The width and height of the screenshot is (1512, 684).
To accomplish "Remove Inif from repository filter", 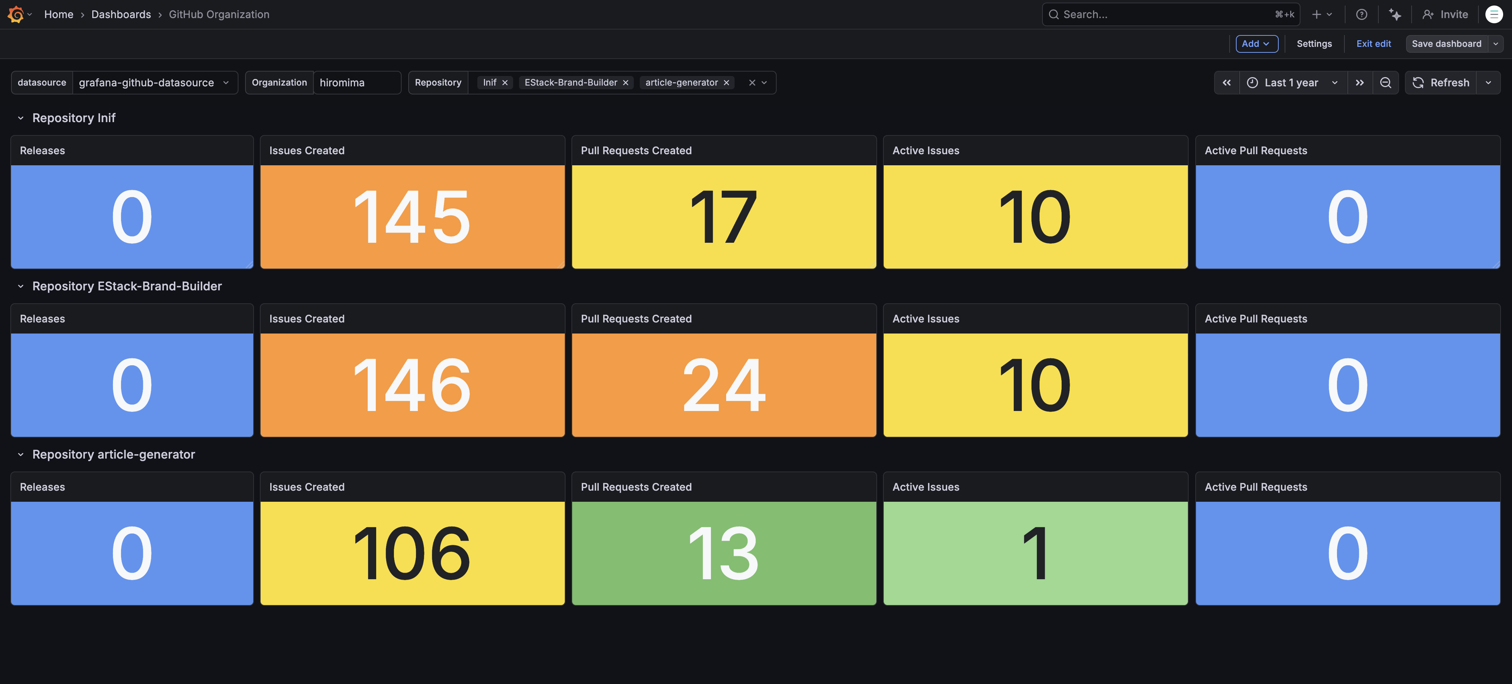I will coord(505,83).
